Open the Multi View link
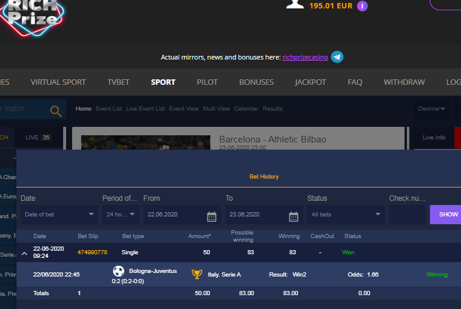Screen dimensions: 461x309 coord(216,109)
